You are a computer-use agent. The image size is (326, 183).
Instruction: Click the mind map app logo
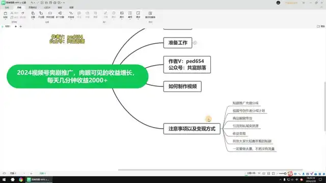coord(4,3)
